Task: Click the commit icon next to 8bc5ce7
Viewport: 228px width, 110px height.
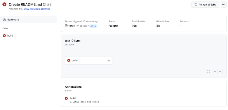Action: [78, 26]
